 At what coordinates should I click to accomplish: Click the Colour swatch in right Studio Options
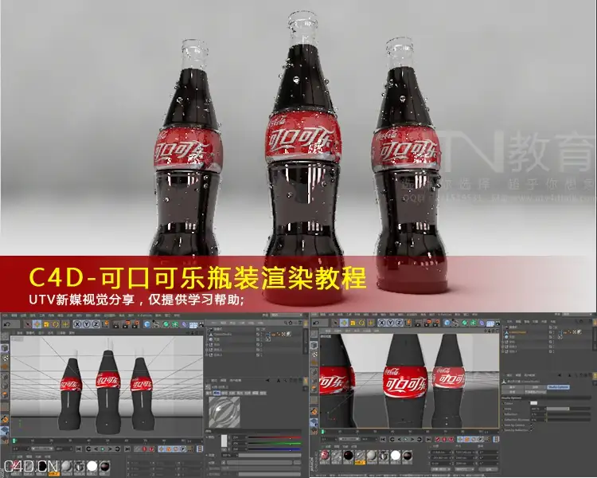point(534,403)
